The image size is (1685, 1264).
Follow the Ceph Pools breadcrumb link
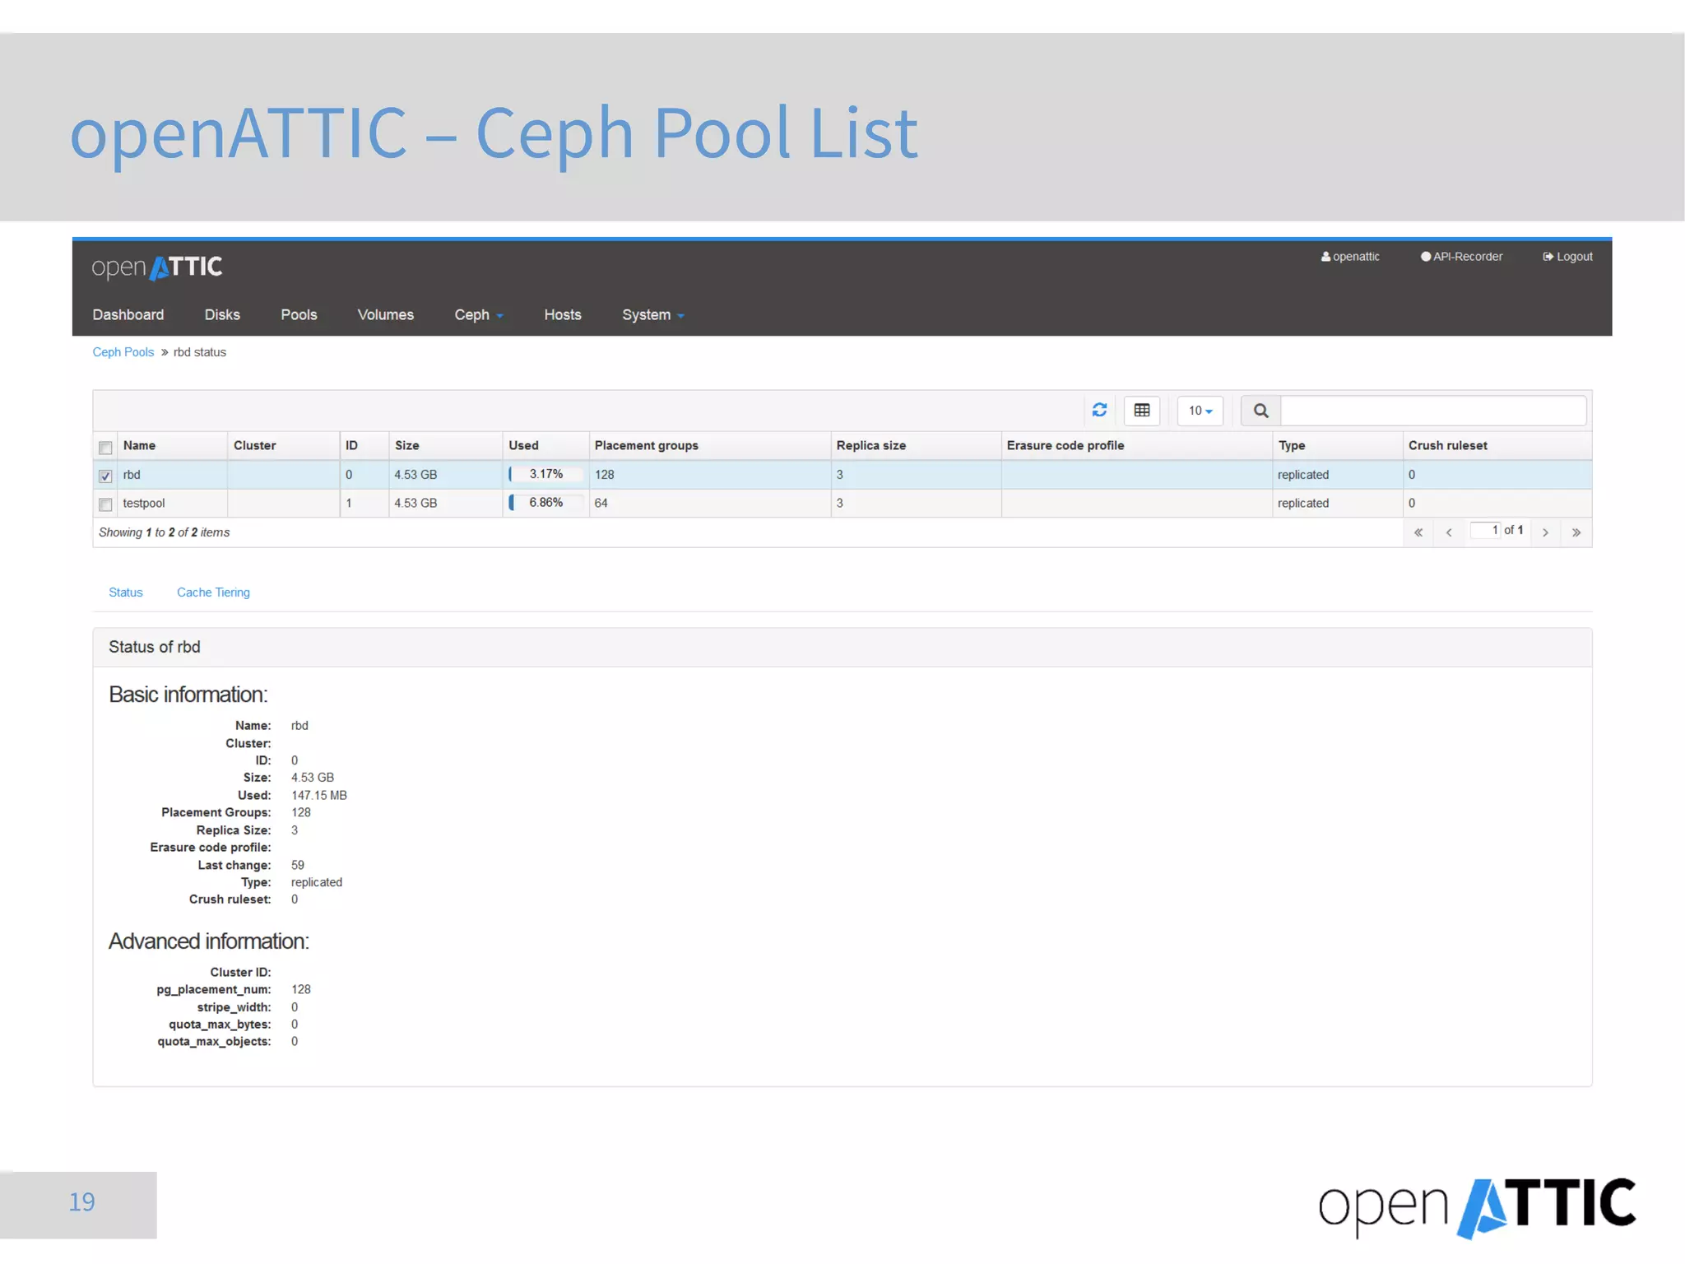point(123,352)
